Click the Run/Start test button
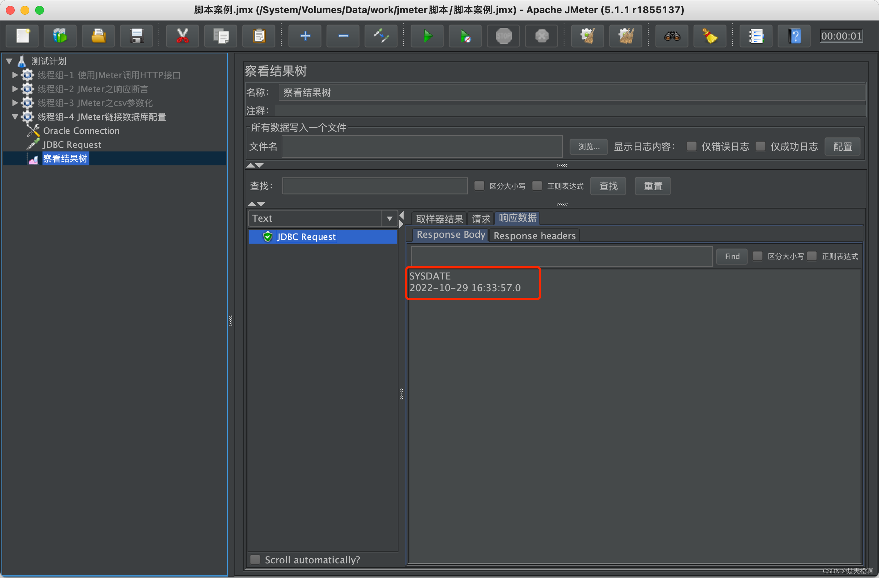Image resolution: width=879 pixels, height=578 pixels. tap(427, 35)
